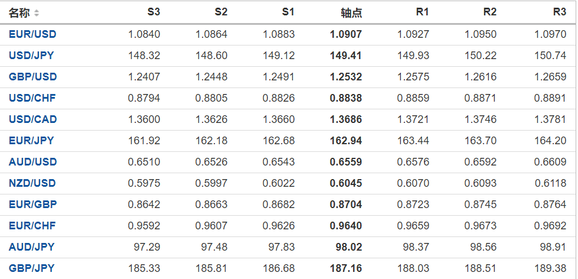Screen dimensions: 578x279
Task: Click the S3 column header
Action: coord(153,12)
